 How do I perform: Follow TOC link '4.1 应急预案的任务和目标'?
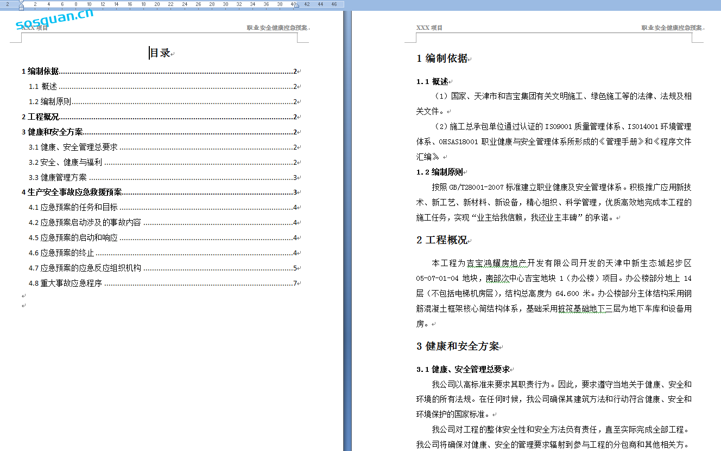(x=73, y=208)
